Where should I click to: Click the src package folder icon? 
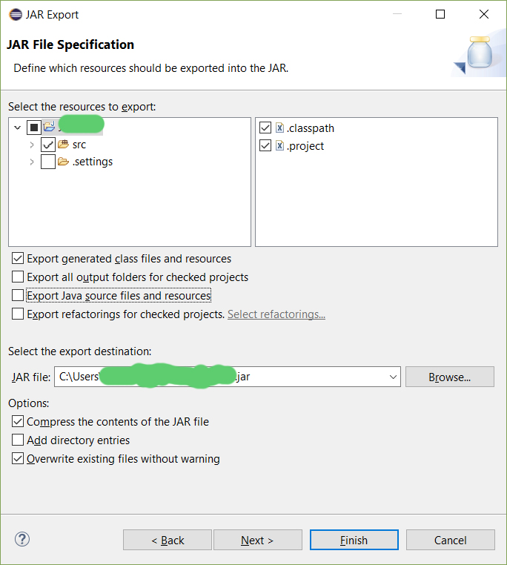click(64, 145)
